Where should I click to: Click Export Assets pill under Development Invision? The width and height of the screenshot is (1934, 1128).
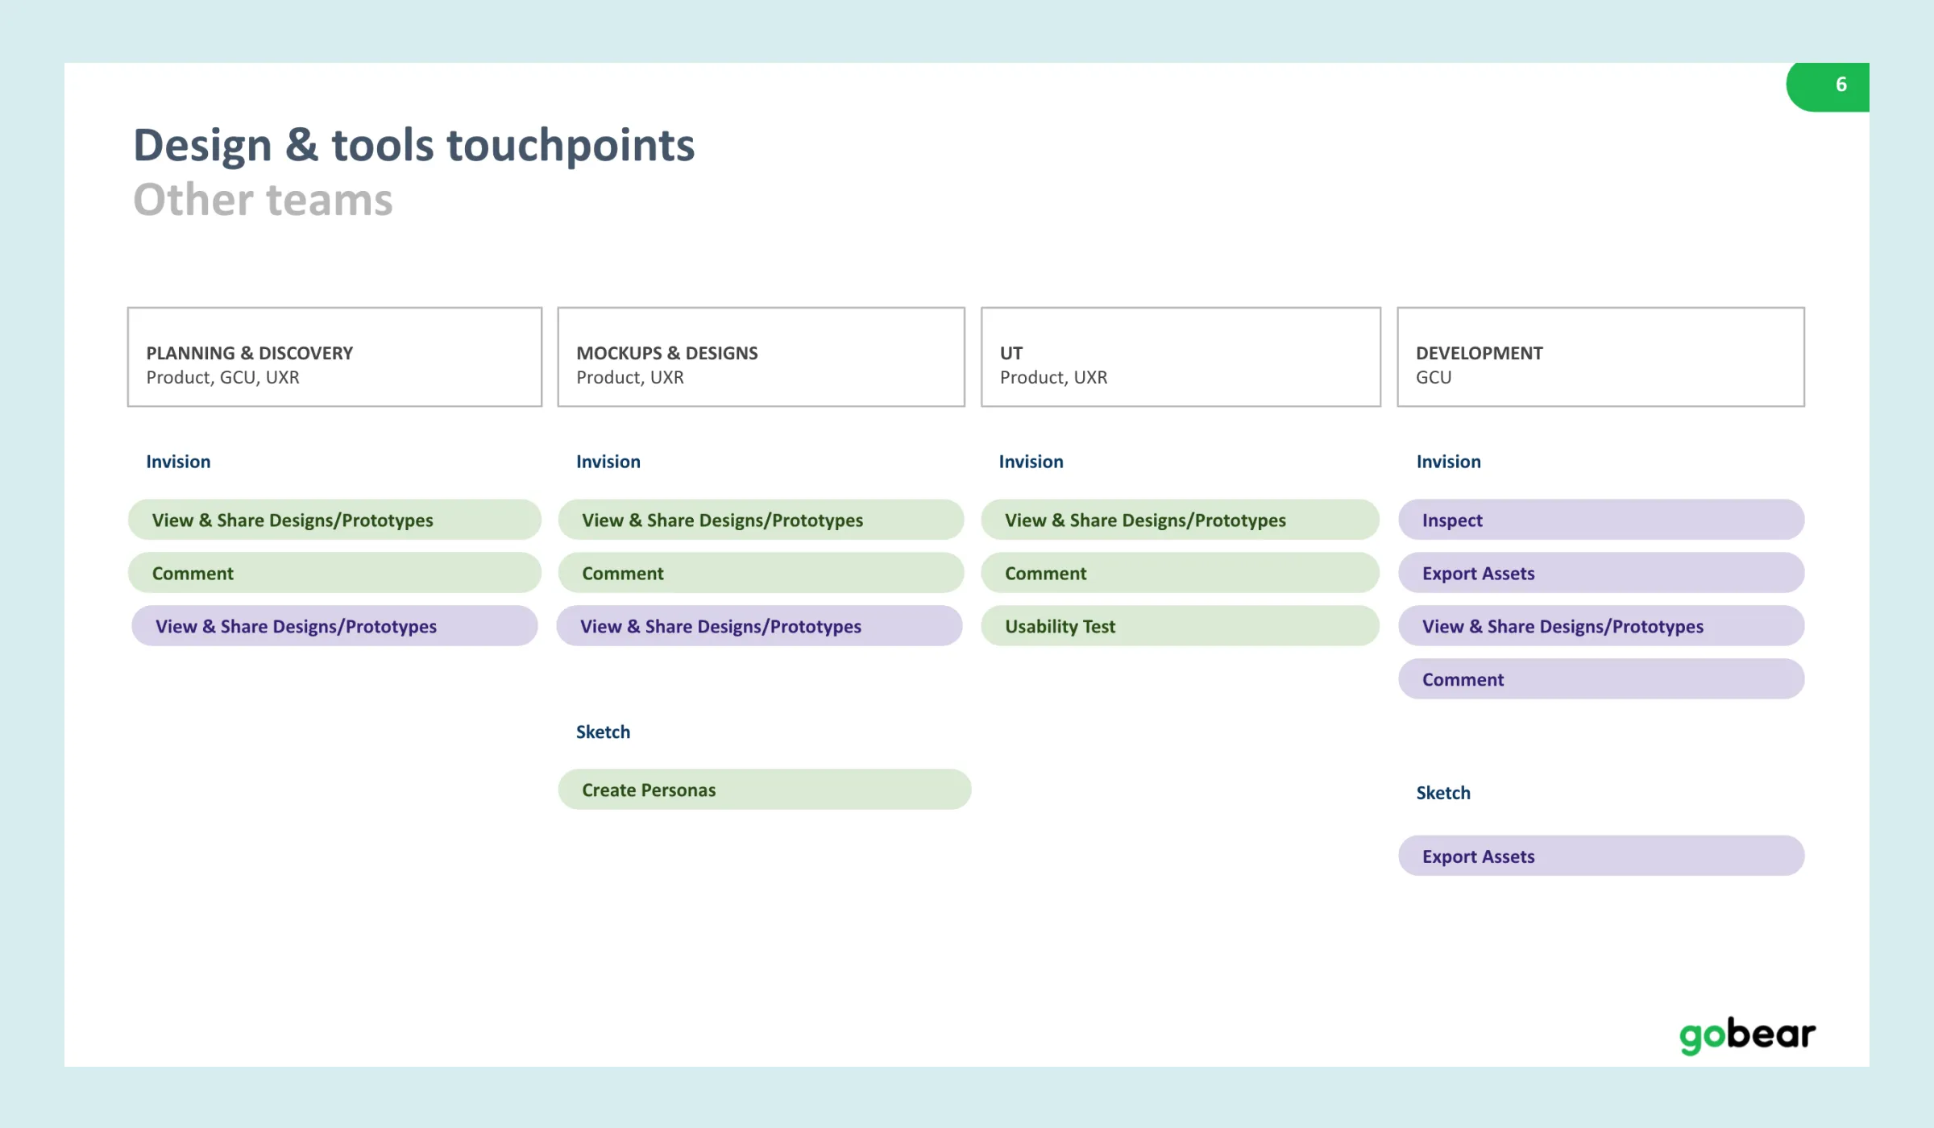click(x=1601, y=573)
